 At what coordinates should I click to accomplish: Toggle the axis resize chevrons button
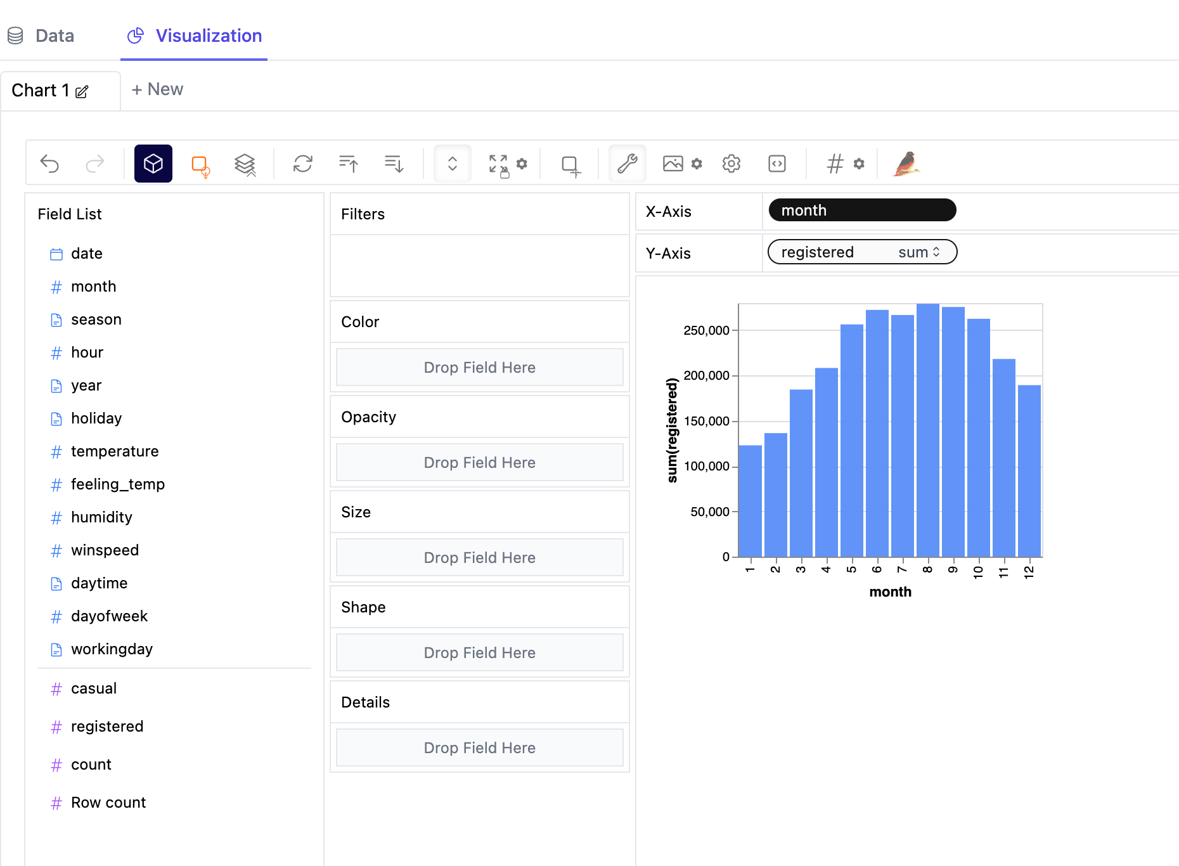(452, 164)
